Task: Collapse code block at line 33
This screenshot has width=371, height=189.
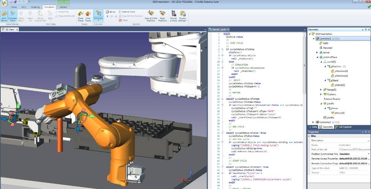Action: (222, 133)
